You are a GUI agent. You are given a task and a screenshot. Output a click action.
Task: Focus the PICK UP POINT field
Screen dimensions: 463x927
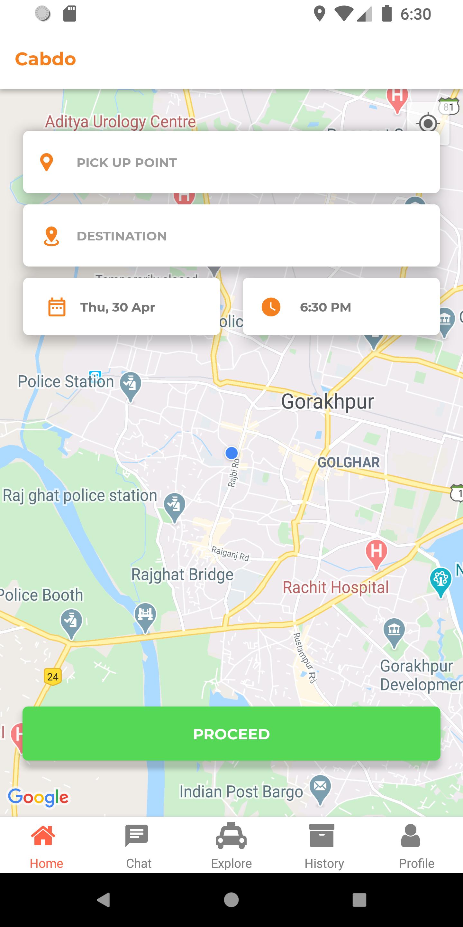click(232, 162)
